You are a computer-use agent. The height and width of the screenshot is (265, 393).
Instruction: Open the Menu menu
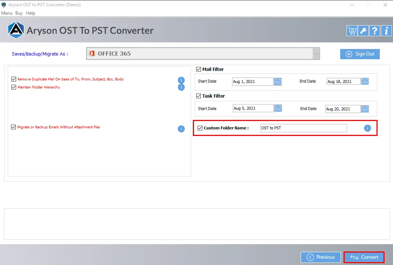[7, 13]
